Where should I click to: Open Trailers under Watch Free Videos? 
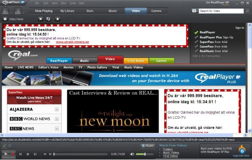tap(168, 149)
